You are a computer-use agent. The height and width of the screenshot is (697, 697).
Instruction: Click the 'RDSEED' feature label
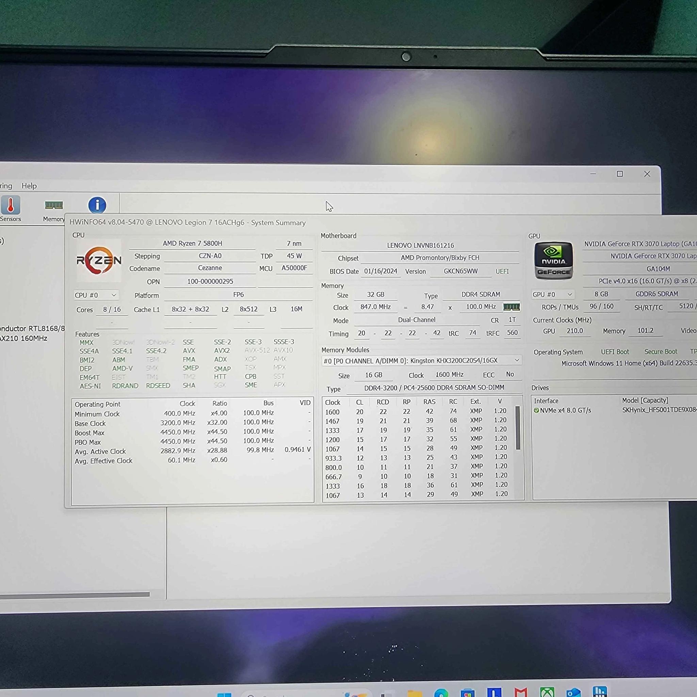[158, 385]
